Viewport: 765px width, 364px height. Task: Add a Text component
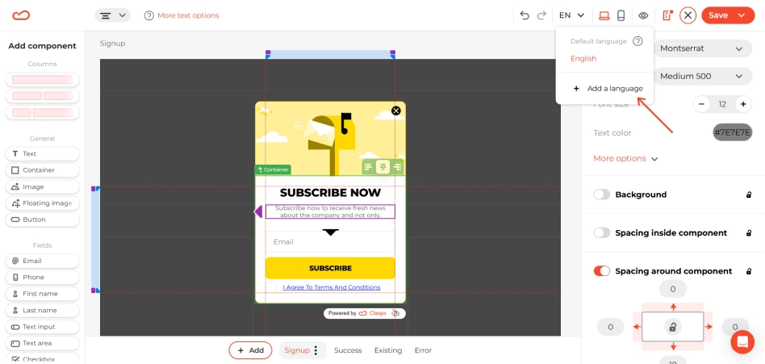click(x=43, y=153)
